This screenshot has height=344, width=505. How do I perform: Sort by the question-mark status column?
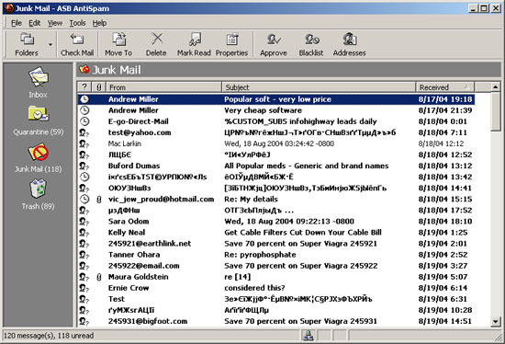84,87
